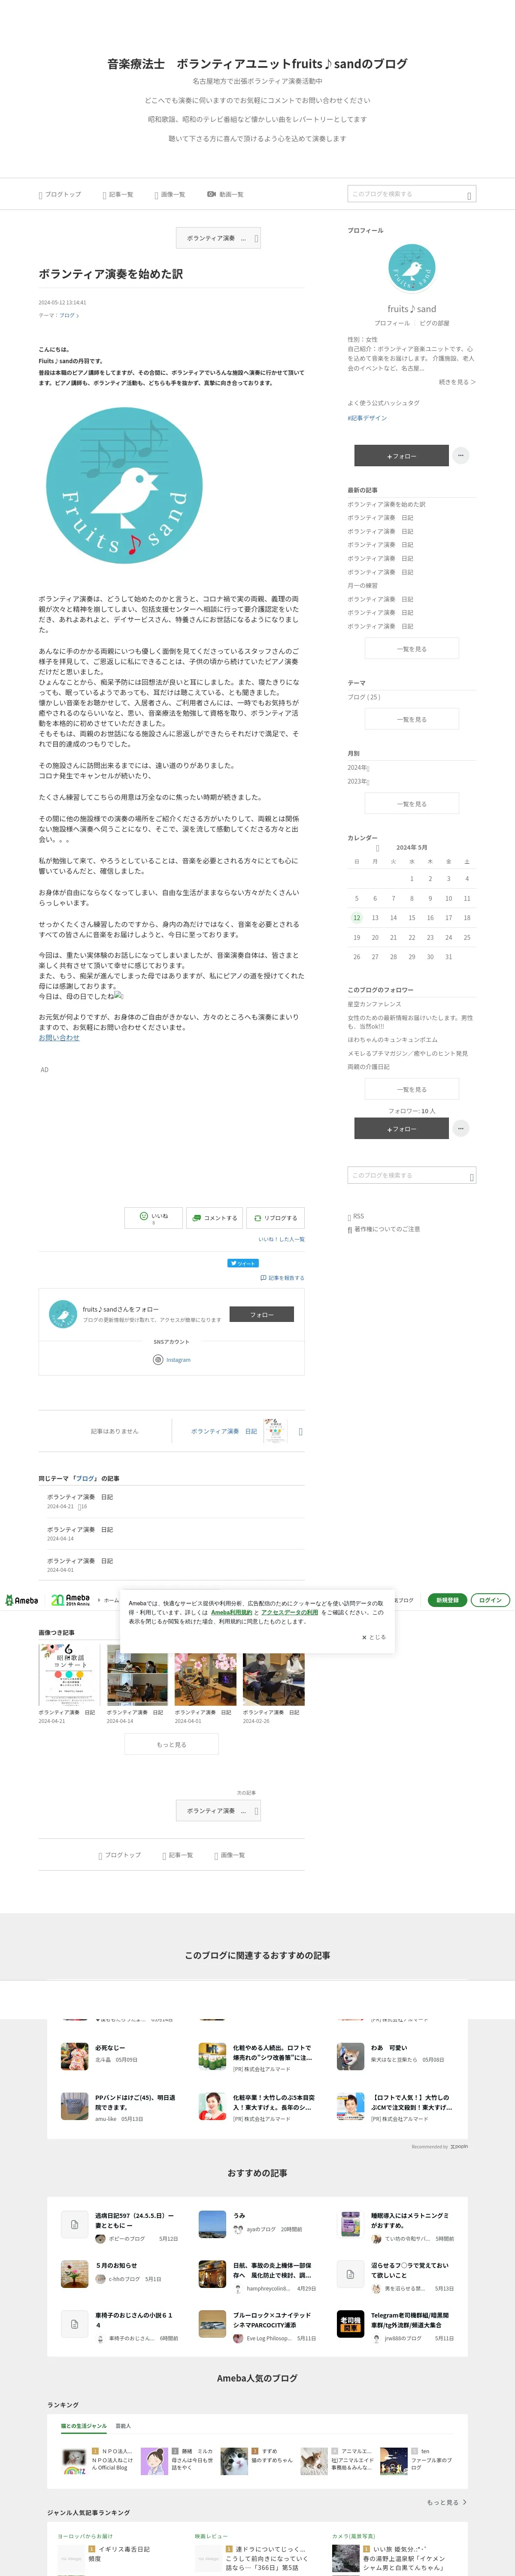Open the blog title fruits♪sandのブログ
The width and height of the screenshot is (515, 2576).
tap(257, 63)
